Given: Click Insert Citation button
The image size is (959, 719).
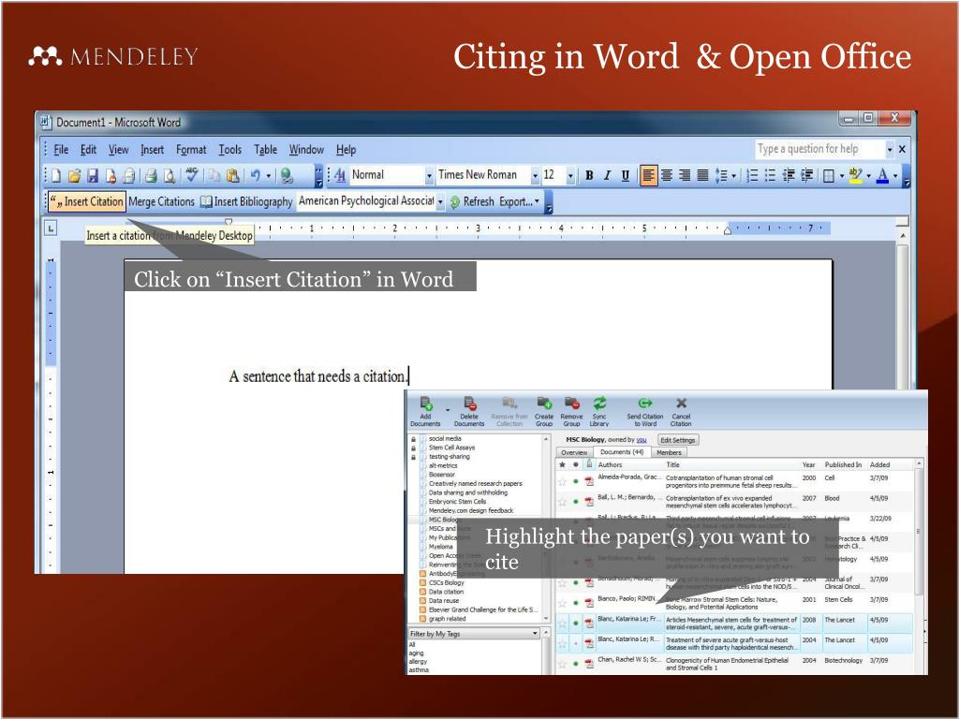Looking at the screenshot, I should [86, 202].
